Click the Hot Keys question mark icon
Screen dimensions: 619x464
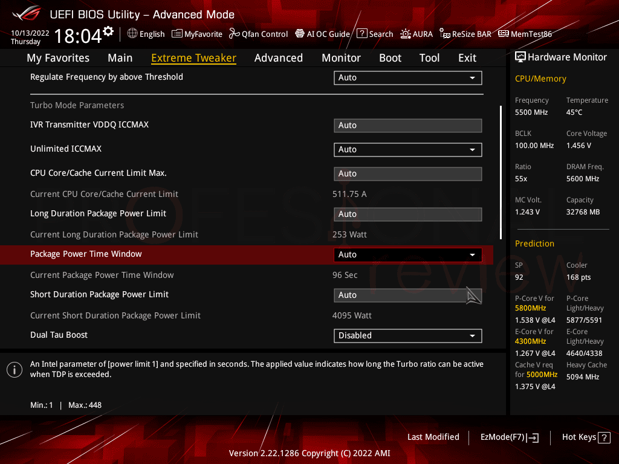tap(604, 437)
